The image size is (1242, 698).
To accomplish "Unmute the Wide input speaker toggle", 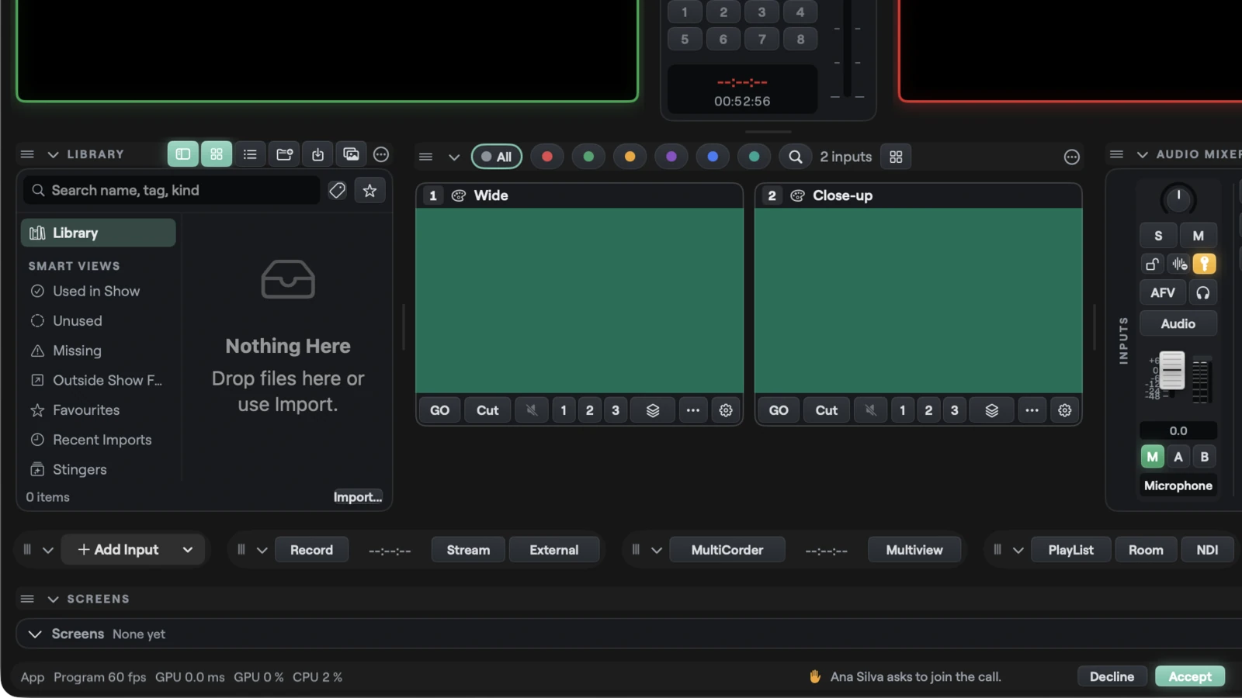I will [532, 410].
